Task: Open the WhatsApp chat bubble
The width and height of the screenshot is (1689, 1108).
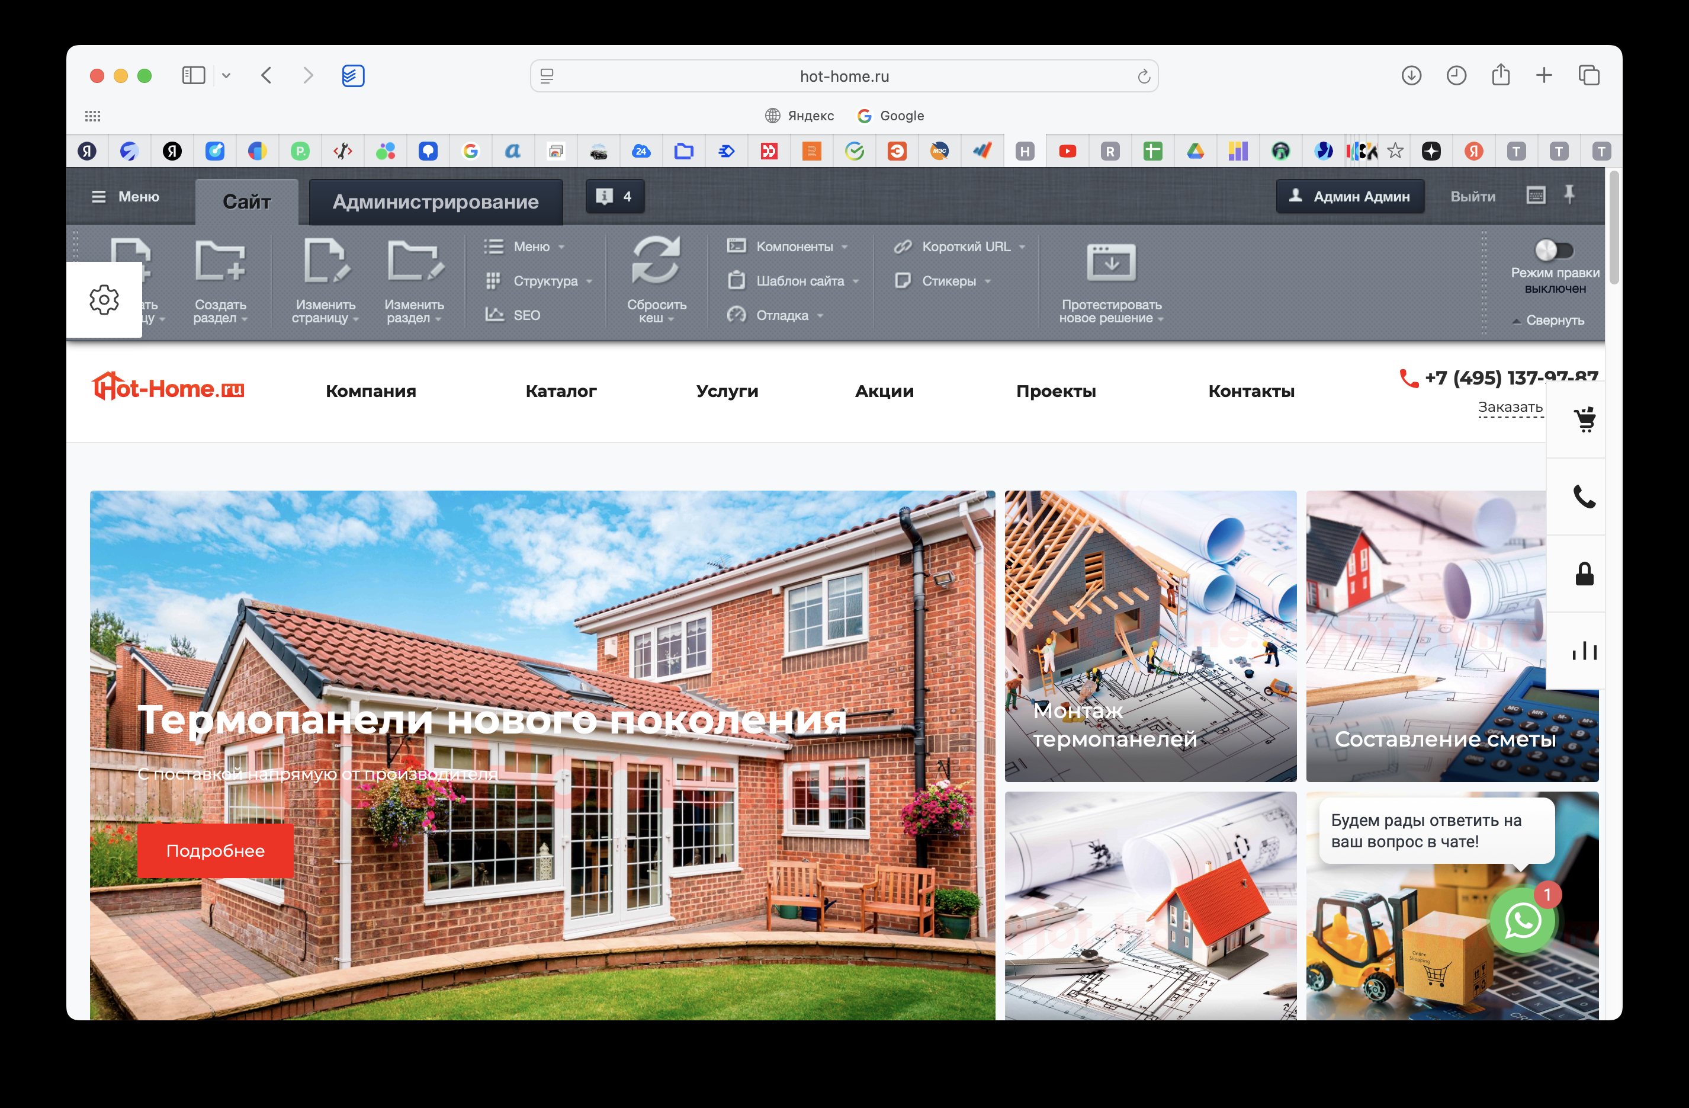Action: [1522, 921]
